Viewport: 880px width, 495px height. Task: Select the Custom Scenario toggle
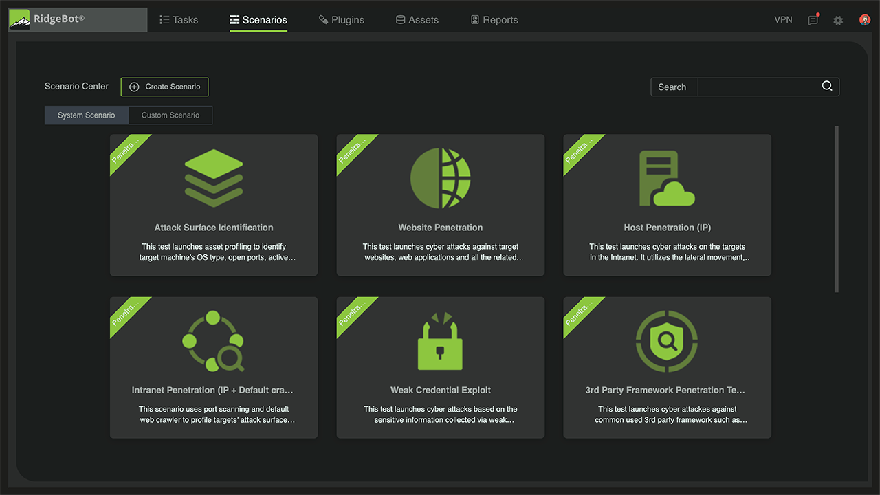tap(170, 115)
